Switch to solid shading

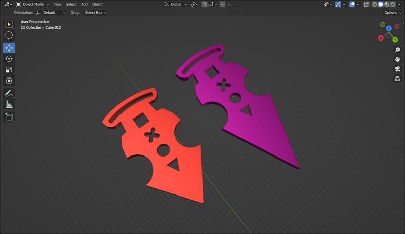click(x=381, y=4)
